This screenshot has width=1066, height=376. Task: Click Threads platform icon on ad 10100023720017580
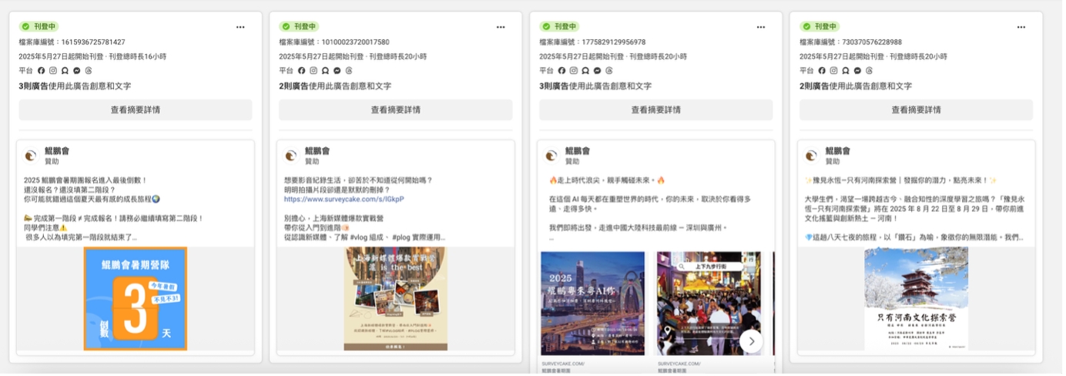[349, 71]
